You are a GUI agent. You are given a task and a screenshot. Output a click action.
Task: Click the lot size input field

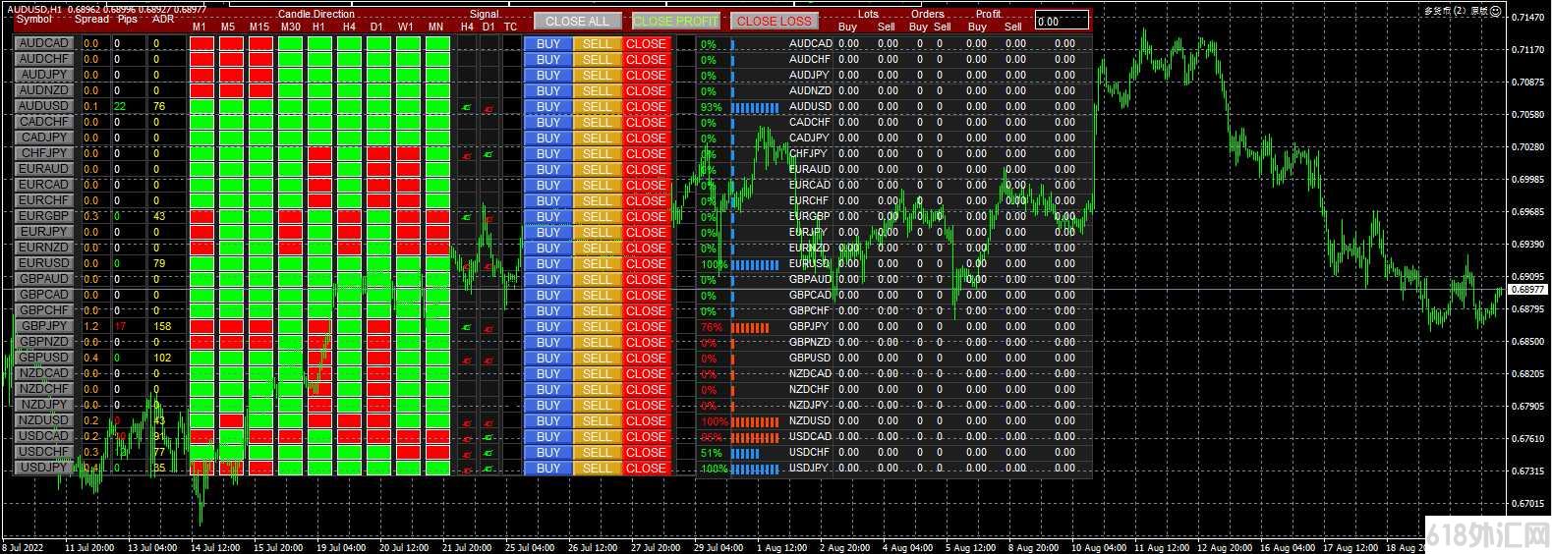click(1062, 21)
